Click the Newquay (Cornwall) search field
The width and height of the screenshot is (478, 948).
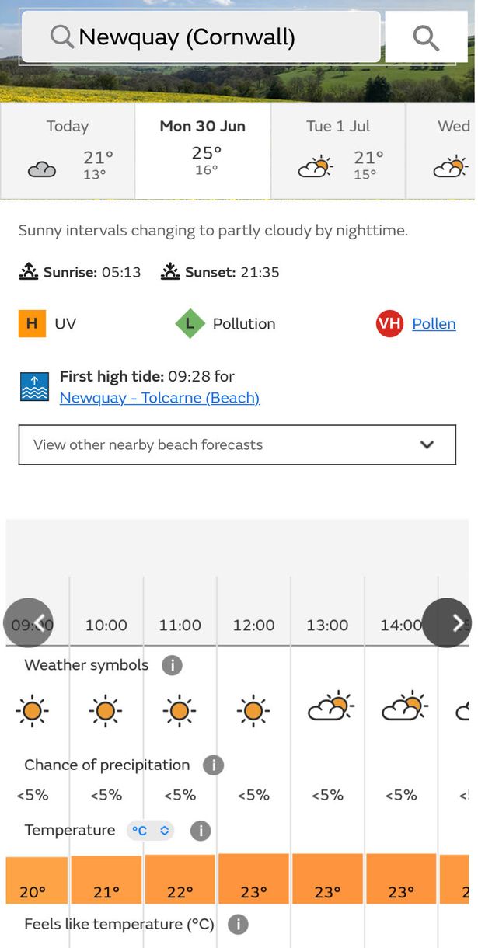point(201,37)
